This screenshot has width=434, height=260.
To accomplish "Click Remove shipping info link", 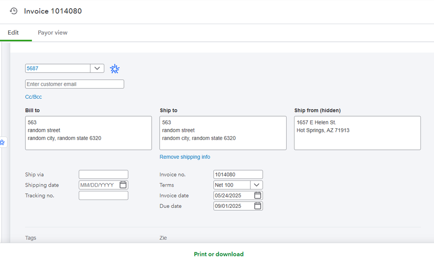I will click(x=185, y=157).
